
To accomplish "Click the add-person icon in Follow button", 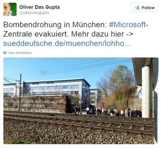I will [137, 8].
